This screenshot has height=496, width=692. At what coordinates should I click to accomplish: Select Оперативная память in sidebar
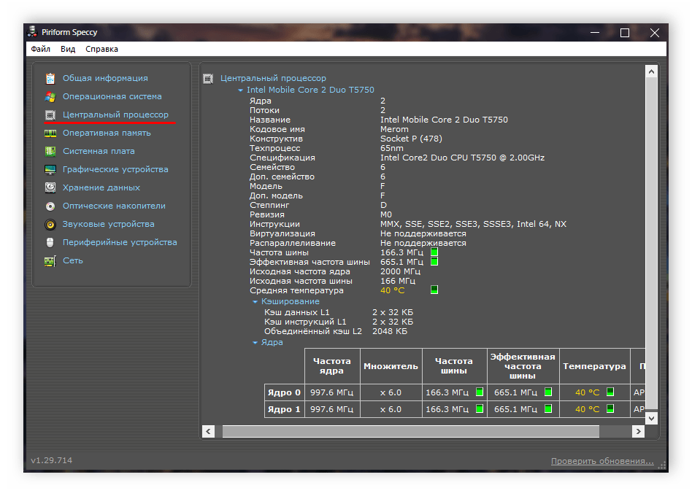click(x=107, y=133)
